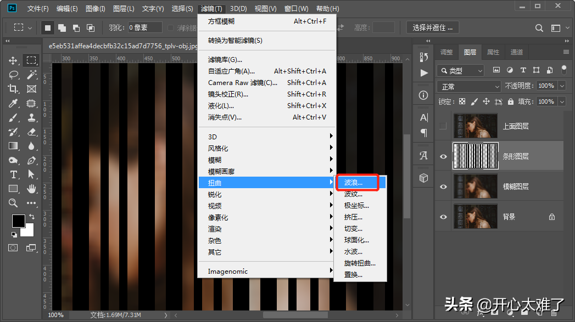Switch to the 通道 tab
Image resolution: width=575 pixels, height=322 pixels.
click(517, 52)
